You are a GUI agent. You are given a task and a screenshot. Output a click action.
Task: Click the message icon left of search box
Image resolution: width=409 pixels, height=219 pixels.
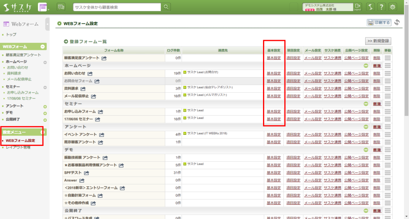[61, 7]
